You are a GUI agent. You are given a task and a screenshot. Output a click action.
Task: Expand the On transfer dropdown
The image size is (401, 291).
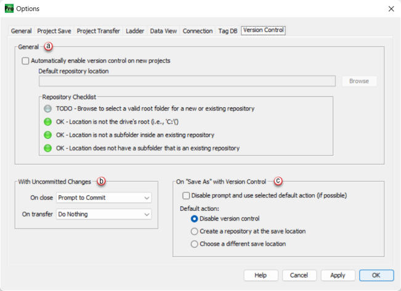tap(103, 214)
